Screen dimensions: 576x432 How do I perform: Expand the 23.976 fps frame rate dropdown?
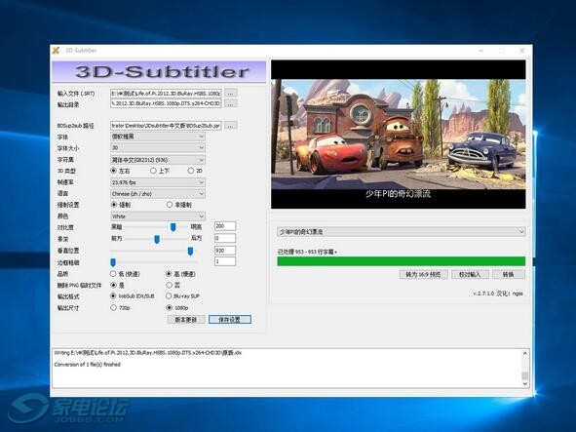(158, 182)
